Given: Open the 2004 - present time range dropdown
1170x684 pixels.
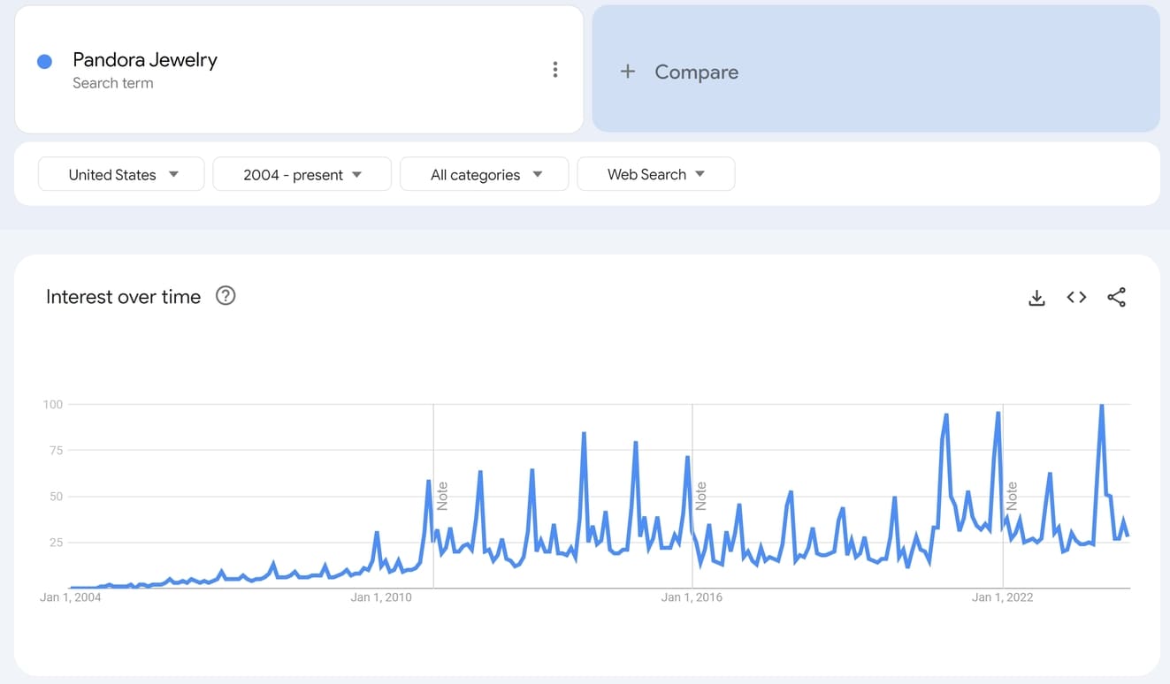Looking at the screenshot, I should (302, 174).
